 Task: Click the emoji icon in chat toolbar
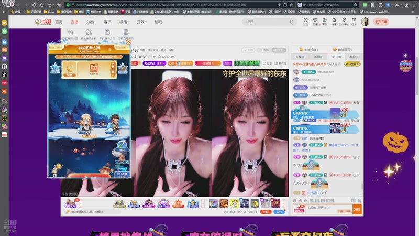[294, 201]
